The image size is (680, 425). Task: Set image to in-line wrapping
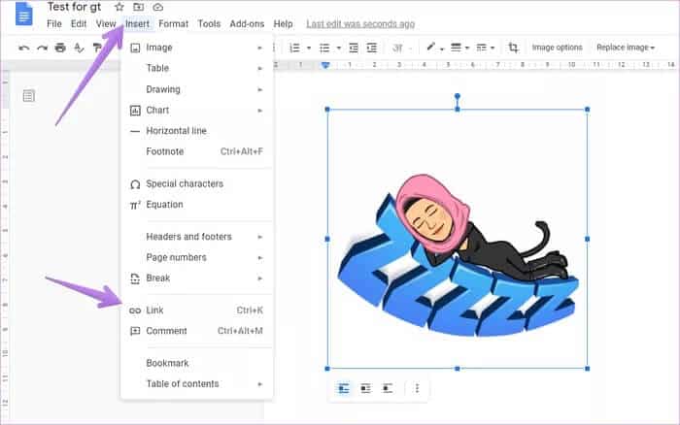click(x=343, y=388)
